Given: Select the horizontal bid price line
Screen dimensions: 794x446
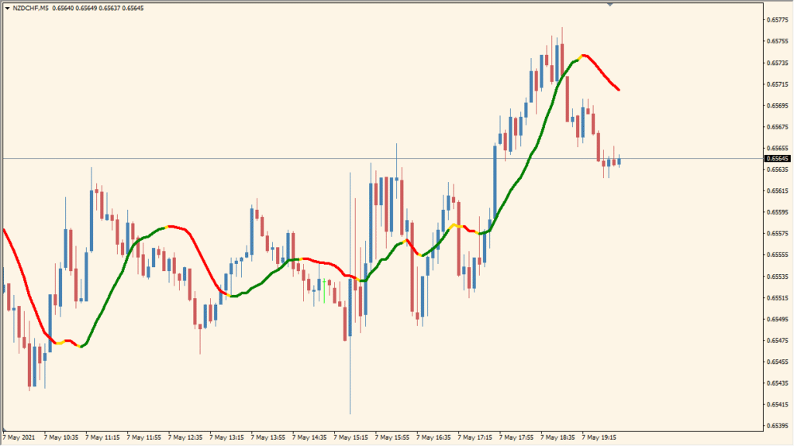Looking at the screenshot, I should (382, 159).
